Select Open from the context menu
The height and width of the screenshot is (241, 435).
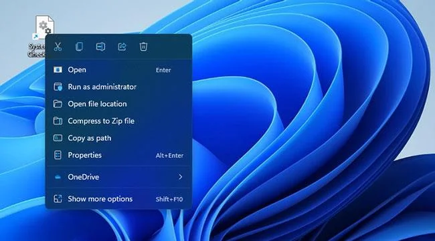(118, 69)
